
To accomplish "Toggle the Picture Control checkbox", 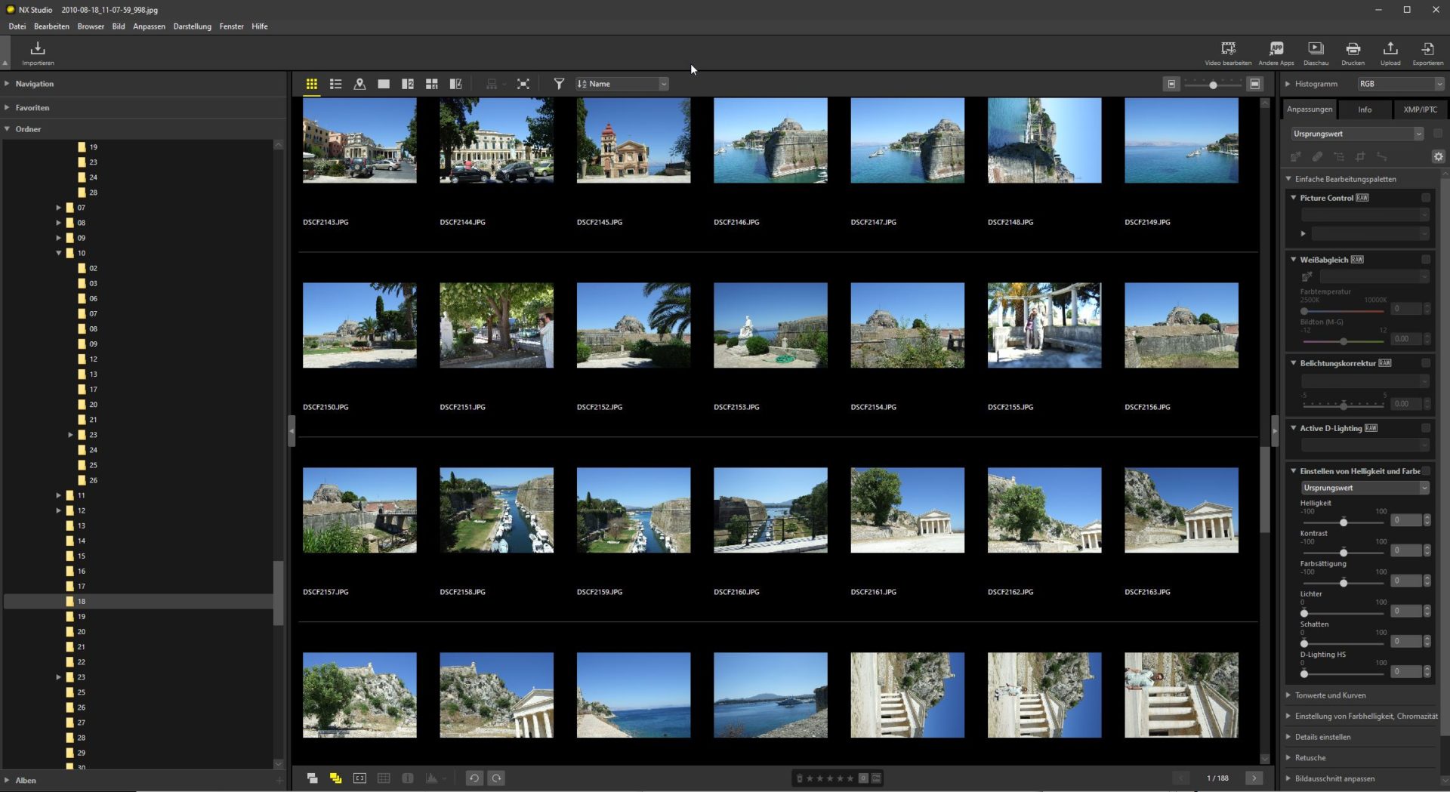I will (x=1426, y=198).
